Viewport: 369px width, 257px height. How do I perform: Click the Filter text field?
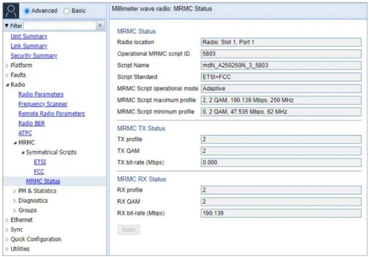pos(60,26)
